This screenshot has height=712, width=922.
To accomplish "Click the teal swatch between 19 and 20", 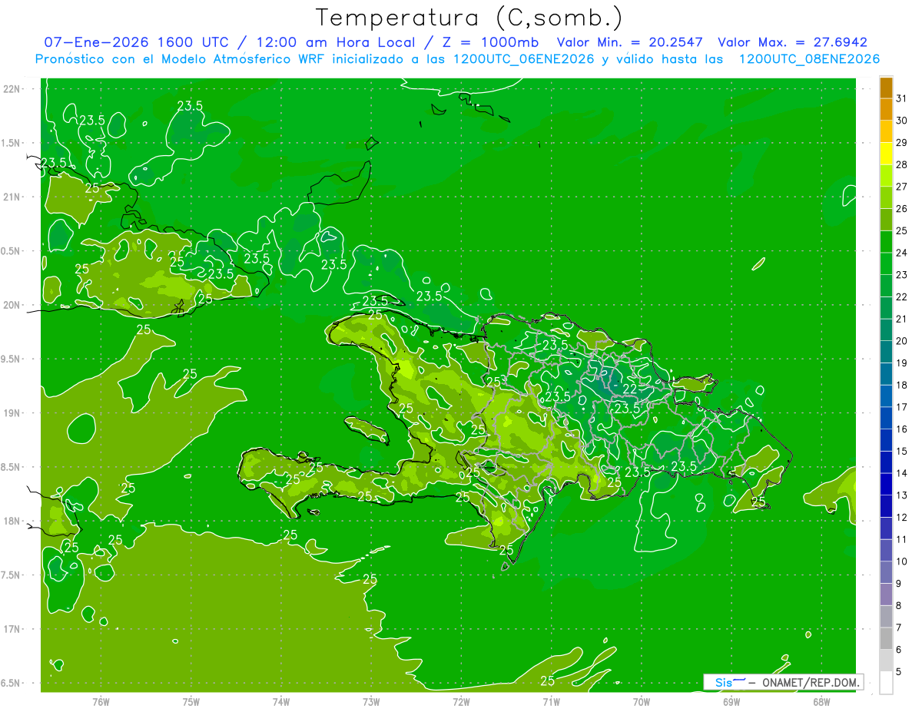I will coord(886,352).
